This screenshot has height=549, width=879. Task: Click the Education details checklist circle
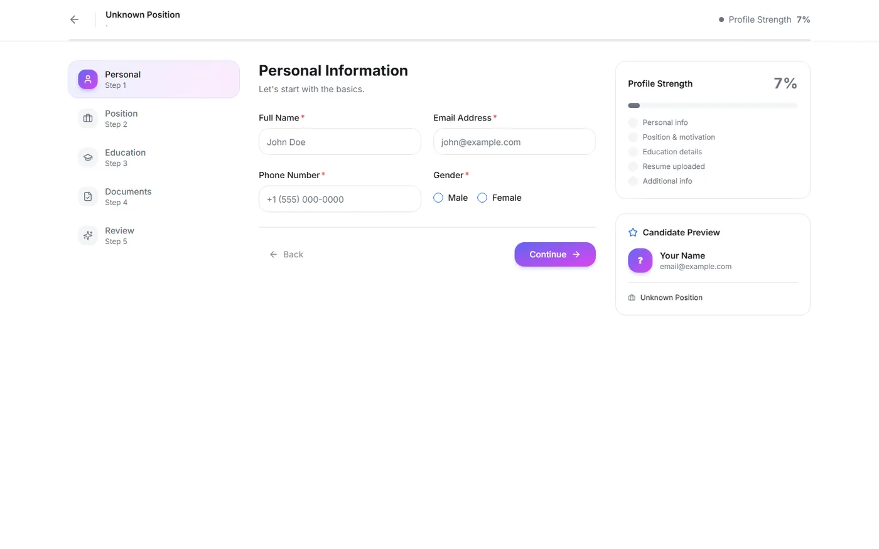coord(633,152)
